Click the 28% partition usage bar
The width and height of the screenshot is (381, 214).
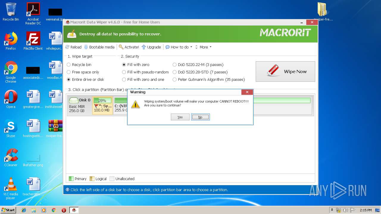(x=102, y=100)
